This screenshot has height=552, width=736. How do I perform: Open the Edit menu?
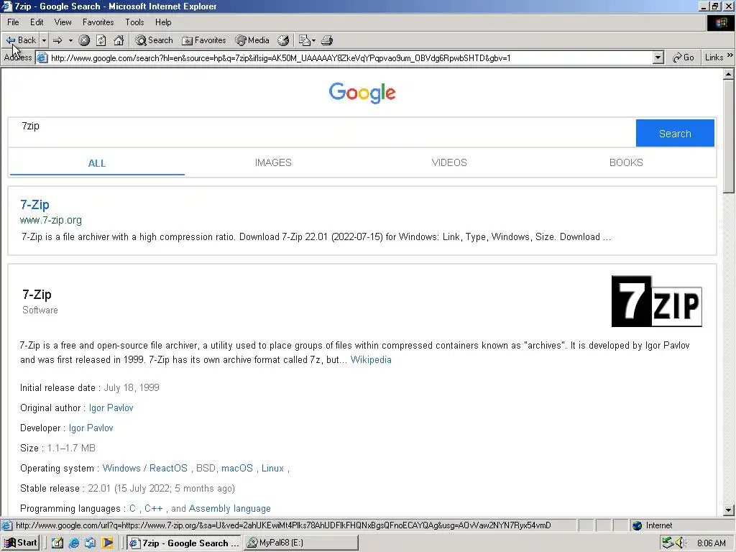coord(37,22)
